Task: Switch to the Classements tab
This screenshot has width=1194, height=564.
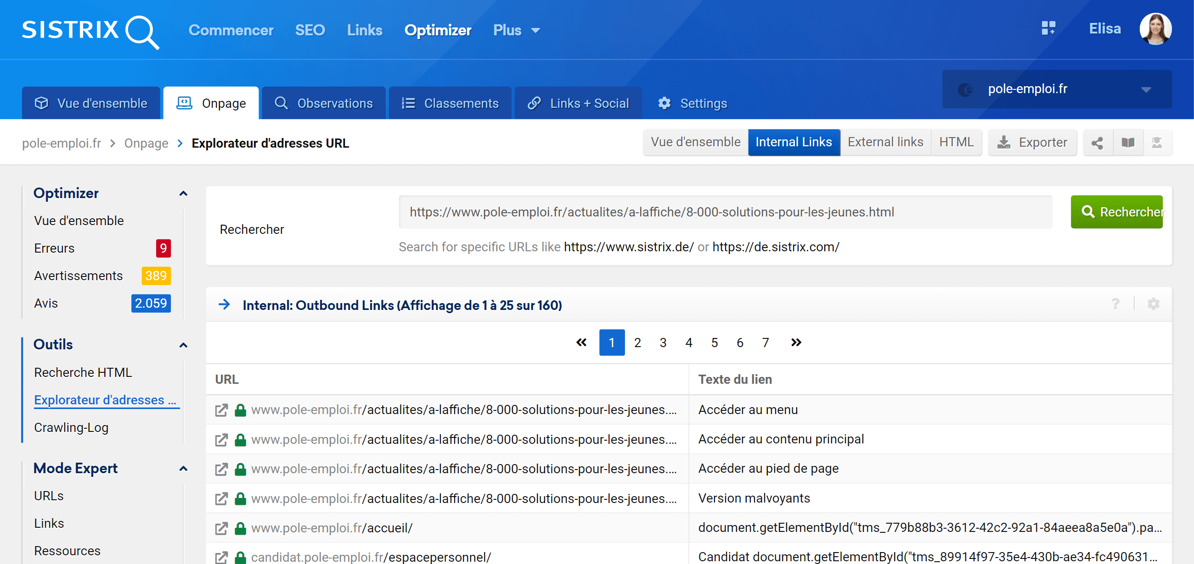Action: [450, 103]
